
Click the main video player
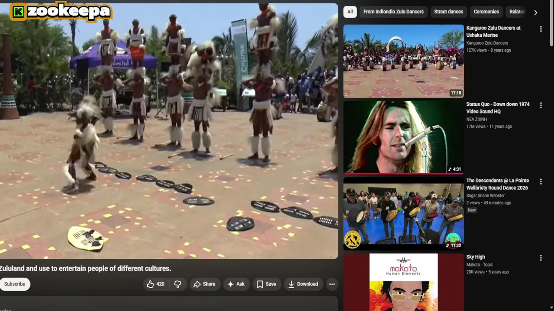[169, 131]
